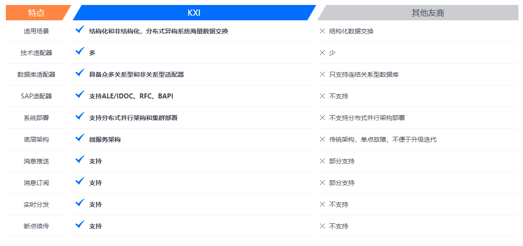523x246 pixels.
Task: Click the text 只支持连结关系型数据库
Action: pyautogui.click(x=364, y=74)
